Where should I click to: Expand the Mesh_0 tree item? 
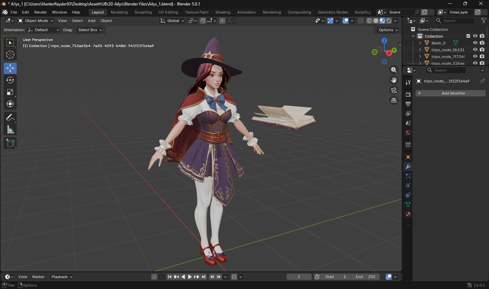420,43
